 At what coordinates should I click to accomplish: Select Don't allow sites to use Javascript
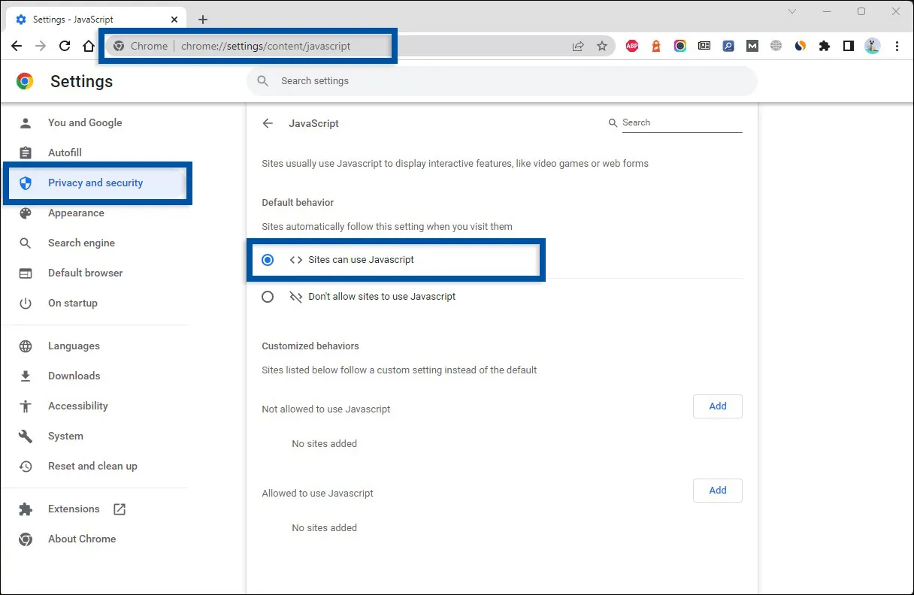[268, 296]
